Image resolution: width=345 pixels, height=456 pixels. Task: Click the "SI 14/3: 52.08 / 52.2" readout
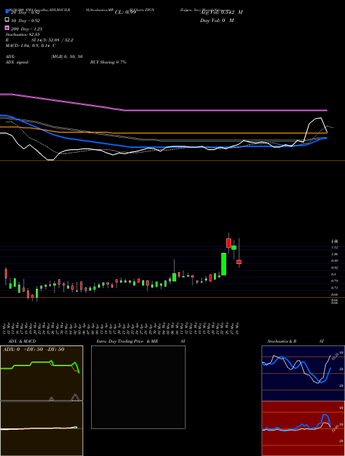pyautogui.click(x=52, y=40)
